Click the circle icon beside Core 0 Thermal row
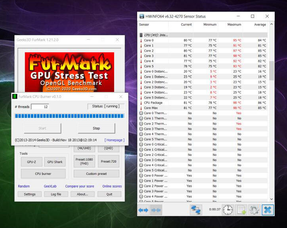The width and height of the screenshot is (287, 228). (x=141, y=113)
